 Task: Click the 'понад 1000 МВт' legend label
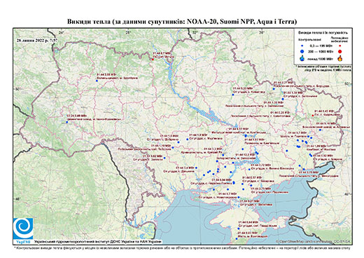tap(319, 58)
